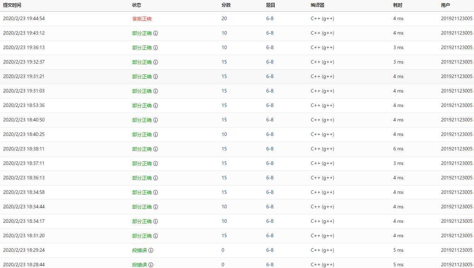Open problem 6-8 link in 18:53:36 row

tap(270, 105)
